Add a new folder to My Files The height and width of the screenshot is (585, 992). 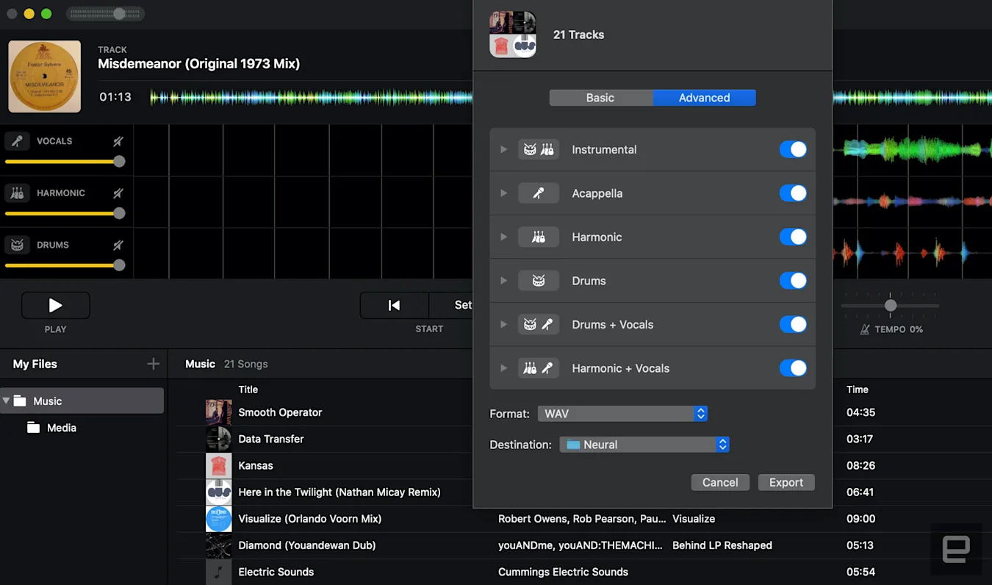pos(153,364)
